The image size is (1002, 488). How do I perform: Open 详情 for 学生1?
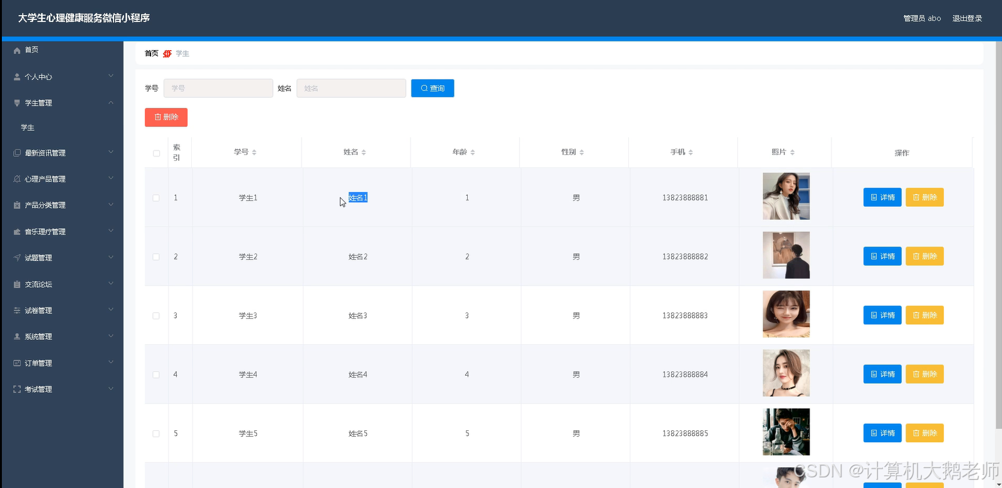coord(882,198)
